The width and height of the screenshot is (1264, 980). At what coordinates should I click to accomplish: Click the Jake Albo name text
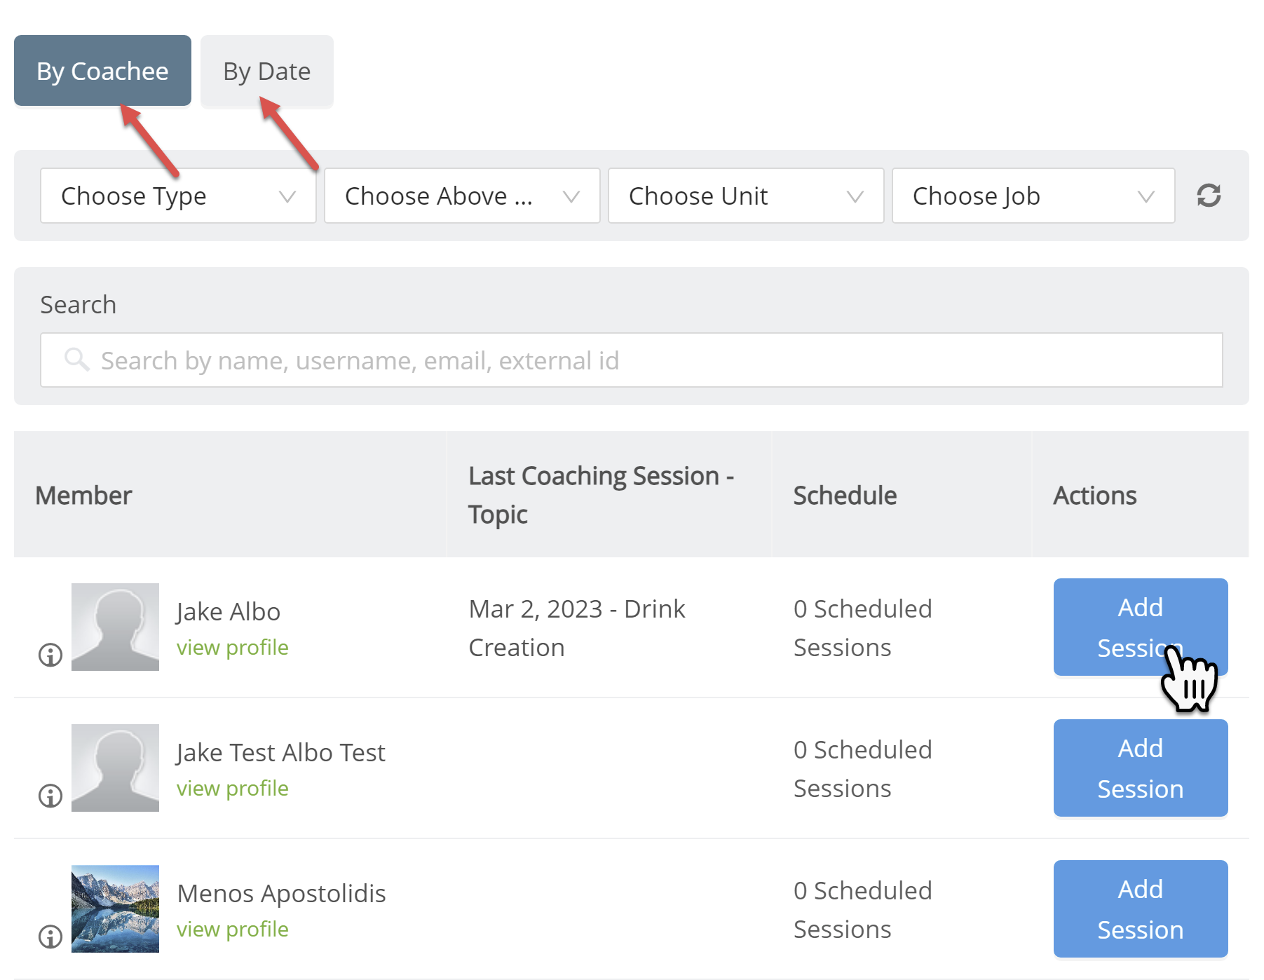228,611
